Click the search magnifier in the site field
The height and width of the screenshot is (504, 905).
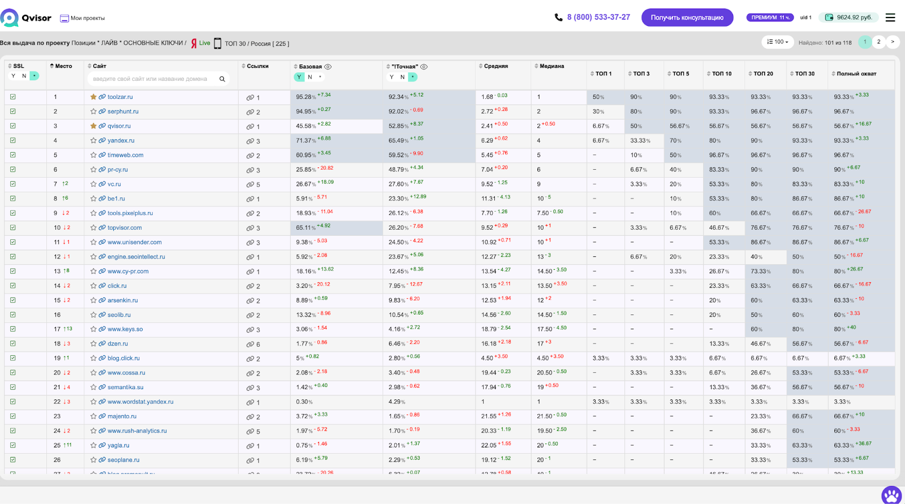point(222,79)
